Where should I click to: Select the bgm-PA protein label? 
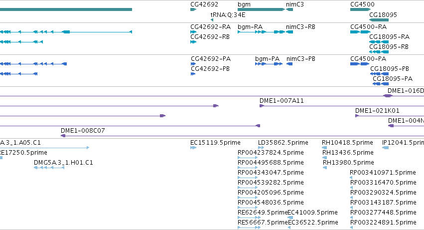pos(267,59)
